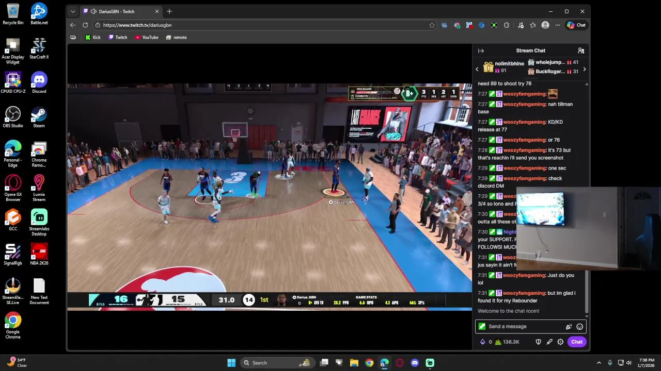
Task: Open the Recycle Bin
Action: (13, 14)
